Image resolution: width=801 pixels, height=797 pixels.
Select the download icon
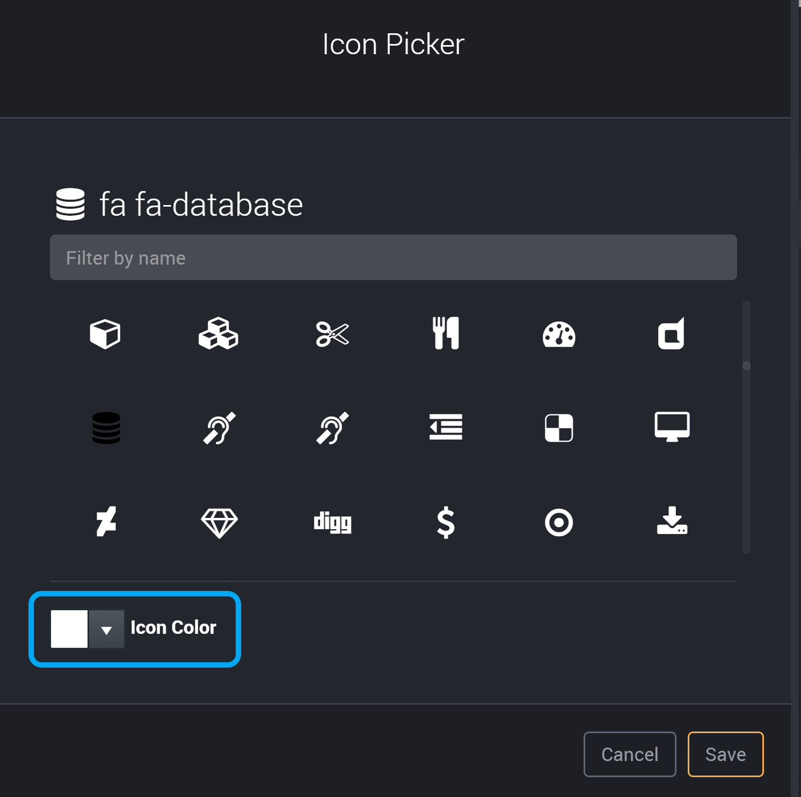point(672,522)
